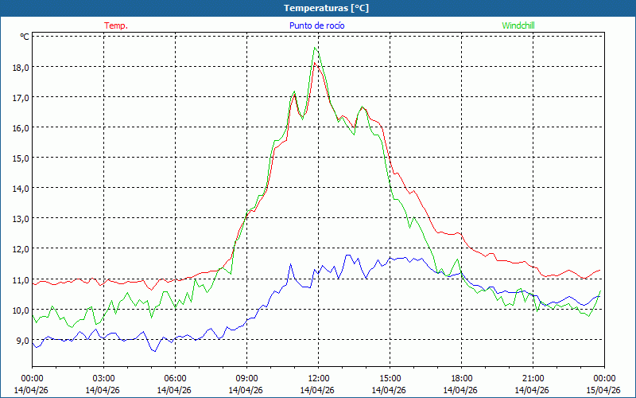
Task: Select the 18,0 value on the y-axis
Action: [21, 67]
